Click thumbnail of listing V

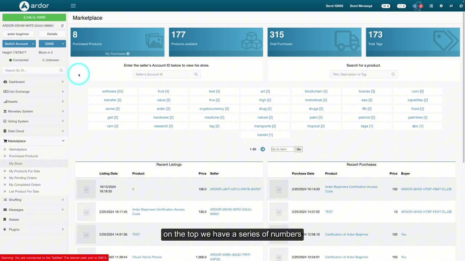pos(86,189)
